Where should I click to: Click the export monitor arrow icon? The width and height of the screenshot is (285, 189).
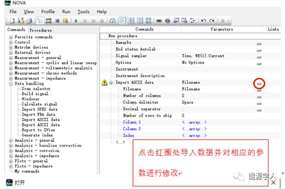pyautogui.click(x=185, y=21)
